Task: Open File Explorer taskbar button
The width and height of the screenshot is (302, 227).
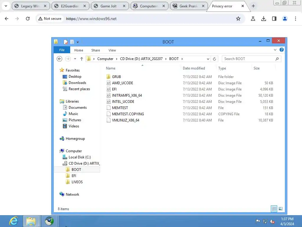Action: (31, 221)
